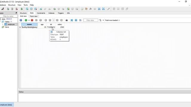Click black icon right of page buttons
The width and height of the screenshot is (191, 107).
click(x=67, y=20)
